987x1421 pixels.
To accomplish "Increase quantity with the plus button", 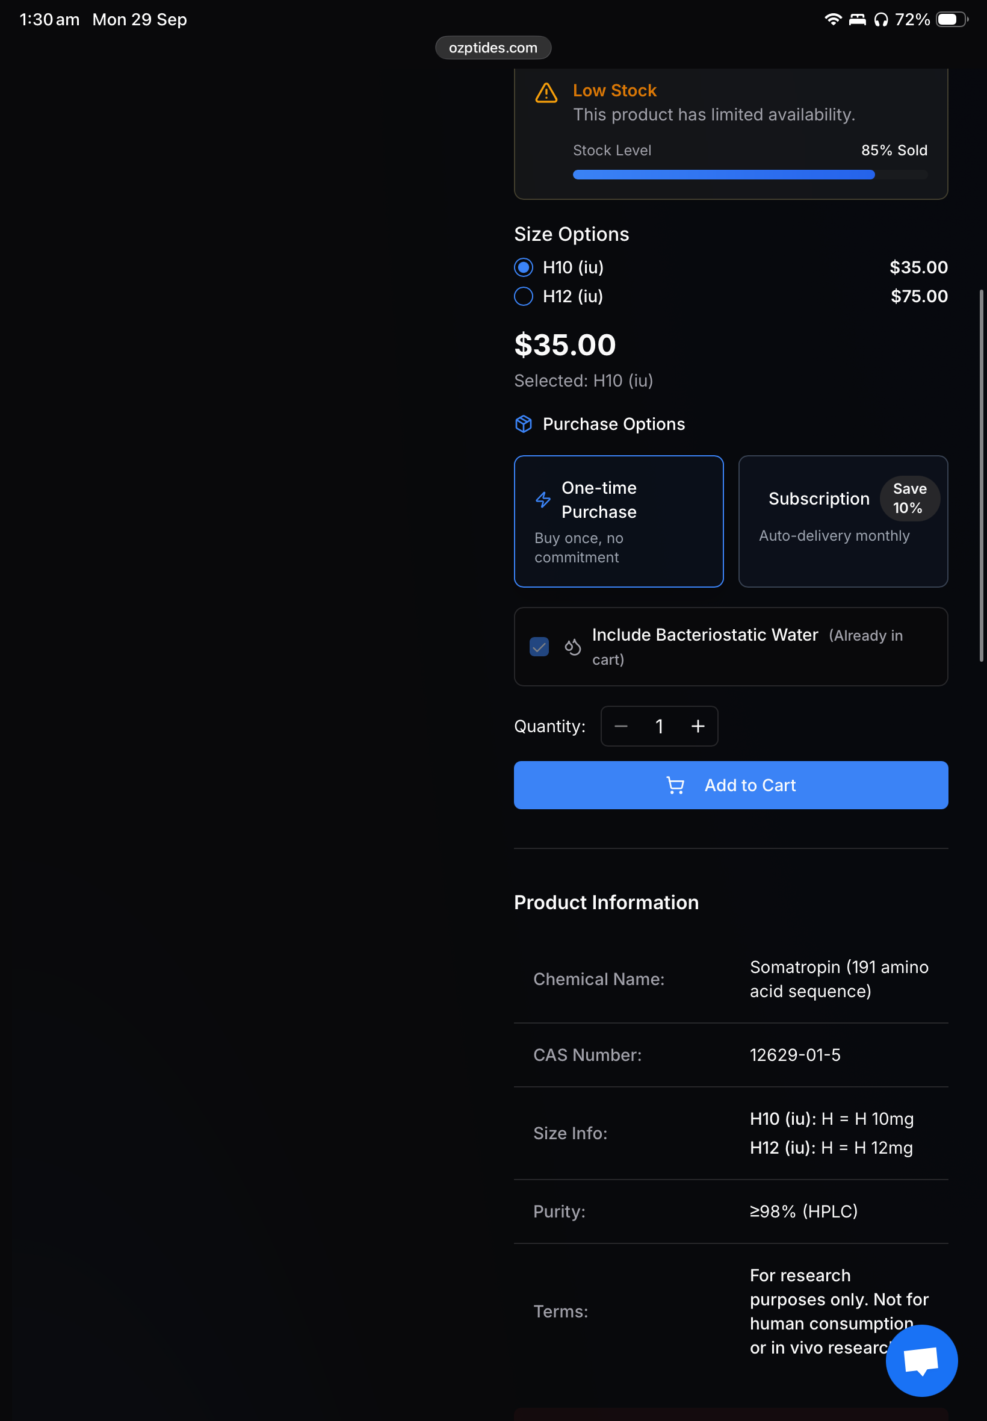I will pyautogui.click(x=698, y=726).
